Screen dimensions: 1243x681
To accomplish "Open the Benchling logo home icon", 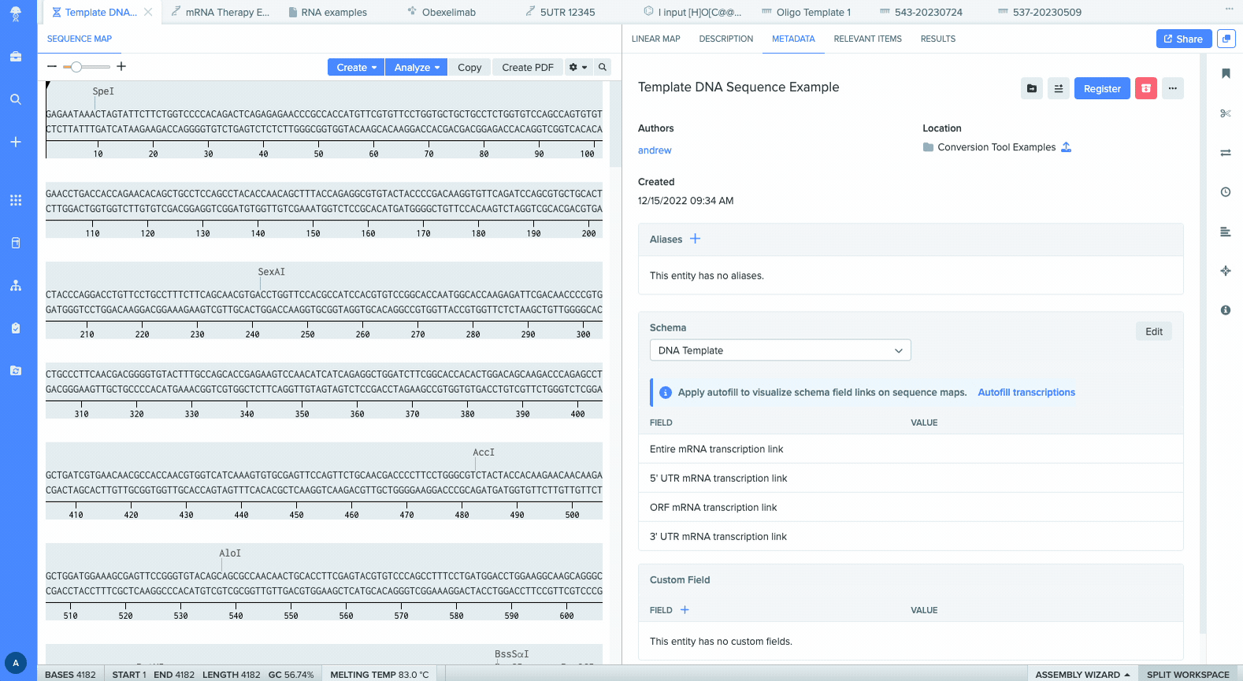I will (16, 14).
